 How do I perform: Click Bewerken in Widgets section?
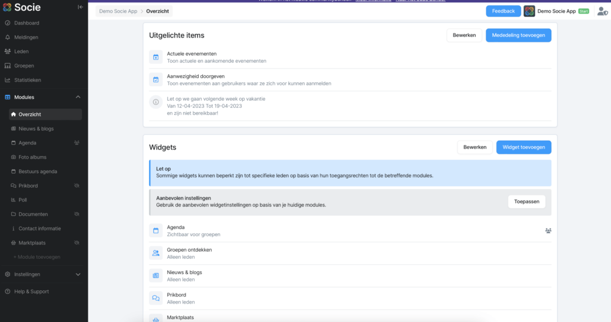(x=474, y=147)
